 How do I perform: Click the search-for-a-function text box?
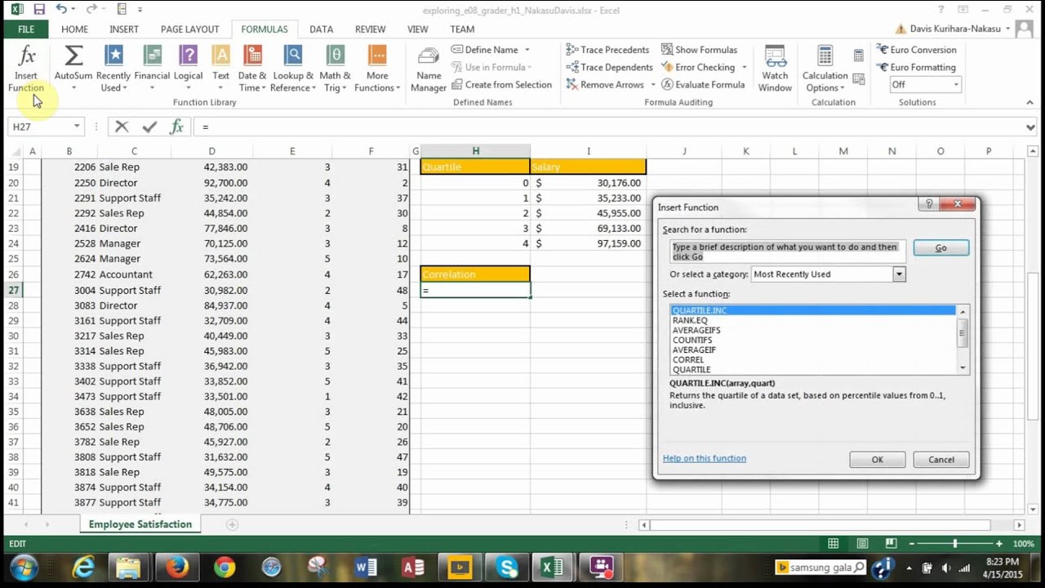(x=787, y=252)
